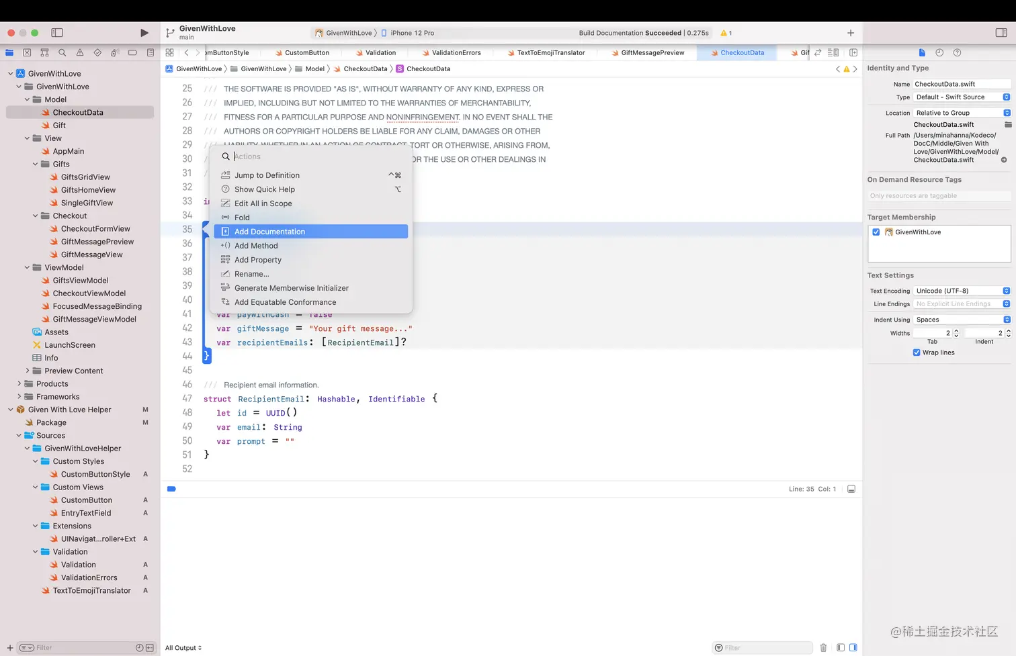Show the quick help inspector tab
The width and height of the screenshot is (1016, 656).
point(957,52)
